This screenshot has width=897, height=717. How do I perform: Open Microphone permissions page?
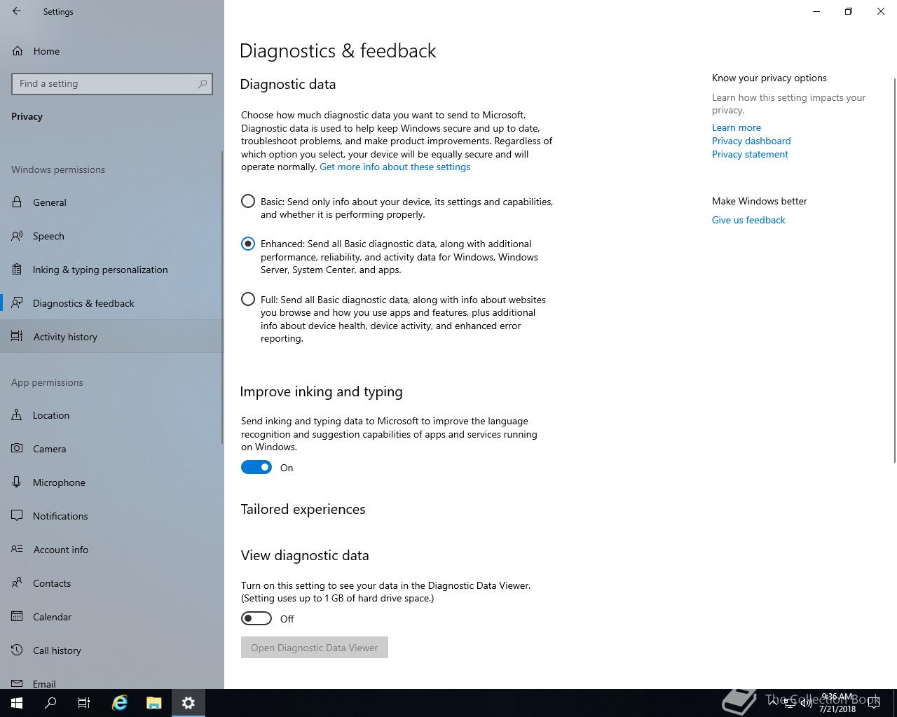[x=112, y=482]
